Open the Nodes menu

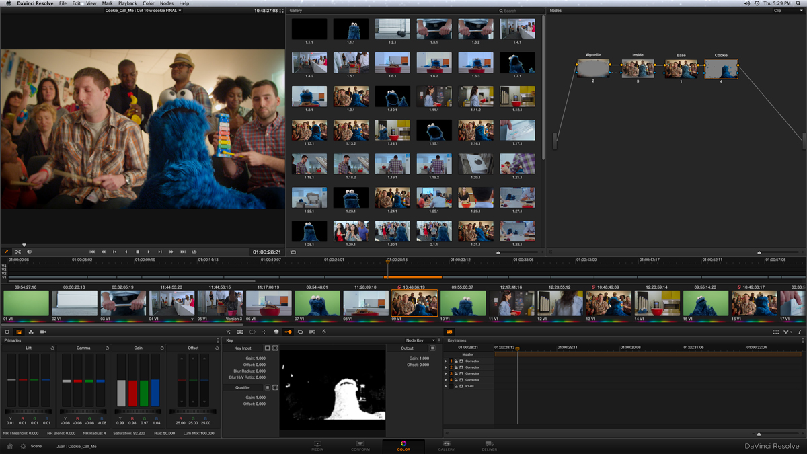pyautogui.click(x=166, y=3)
